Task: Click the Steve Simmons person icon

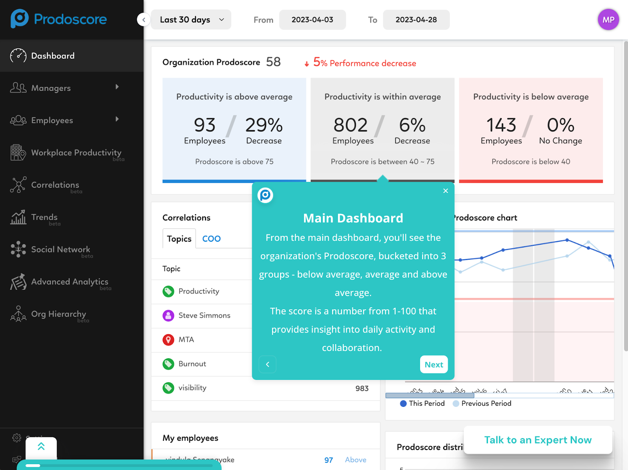Action: (x=168, y=315)
